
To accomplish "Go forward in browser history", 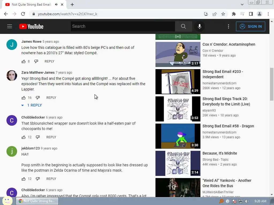I will [14, 14].
